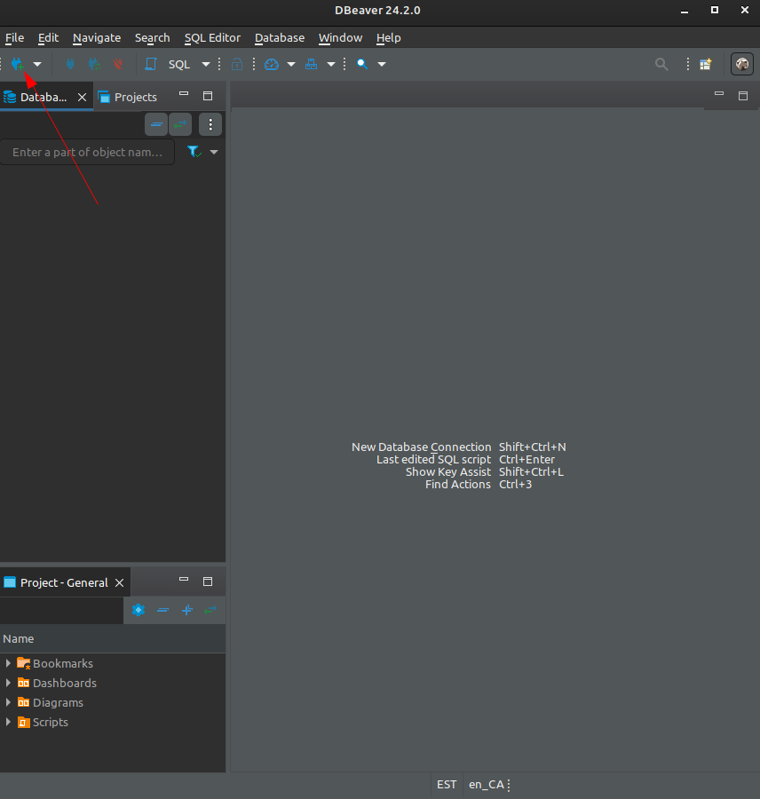Open the dashboard gauge toolbar icon
This screenshot has height=799, width=760.
pos(271,64)
